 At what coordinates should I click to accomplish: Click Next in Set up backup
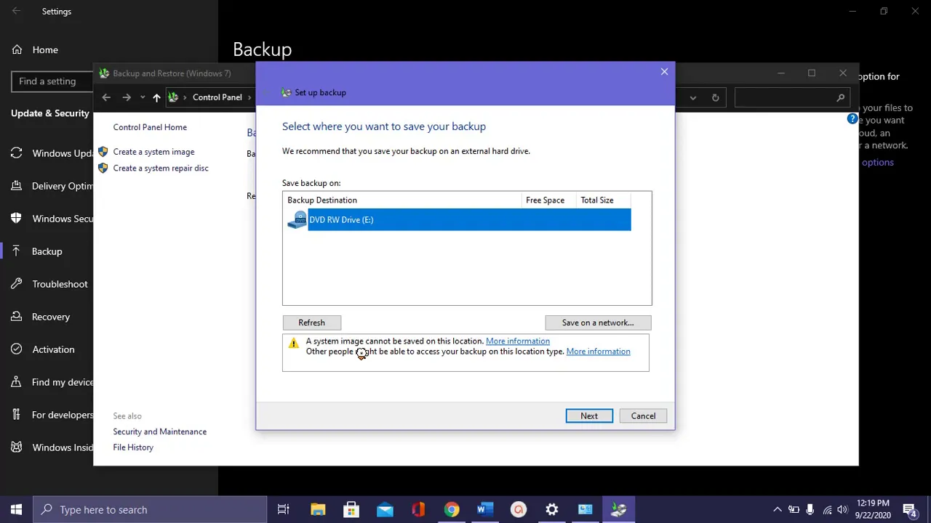tap(589, 416)
